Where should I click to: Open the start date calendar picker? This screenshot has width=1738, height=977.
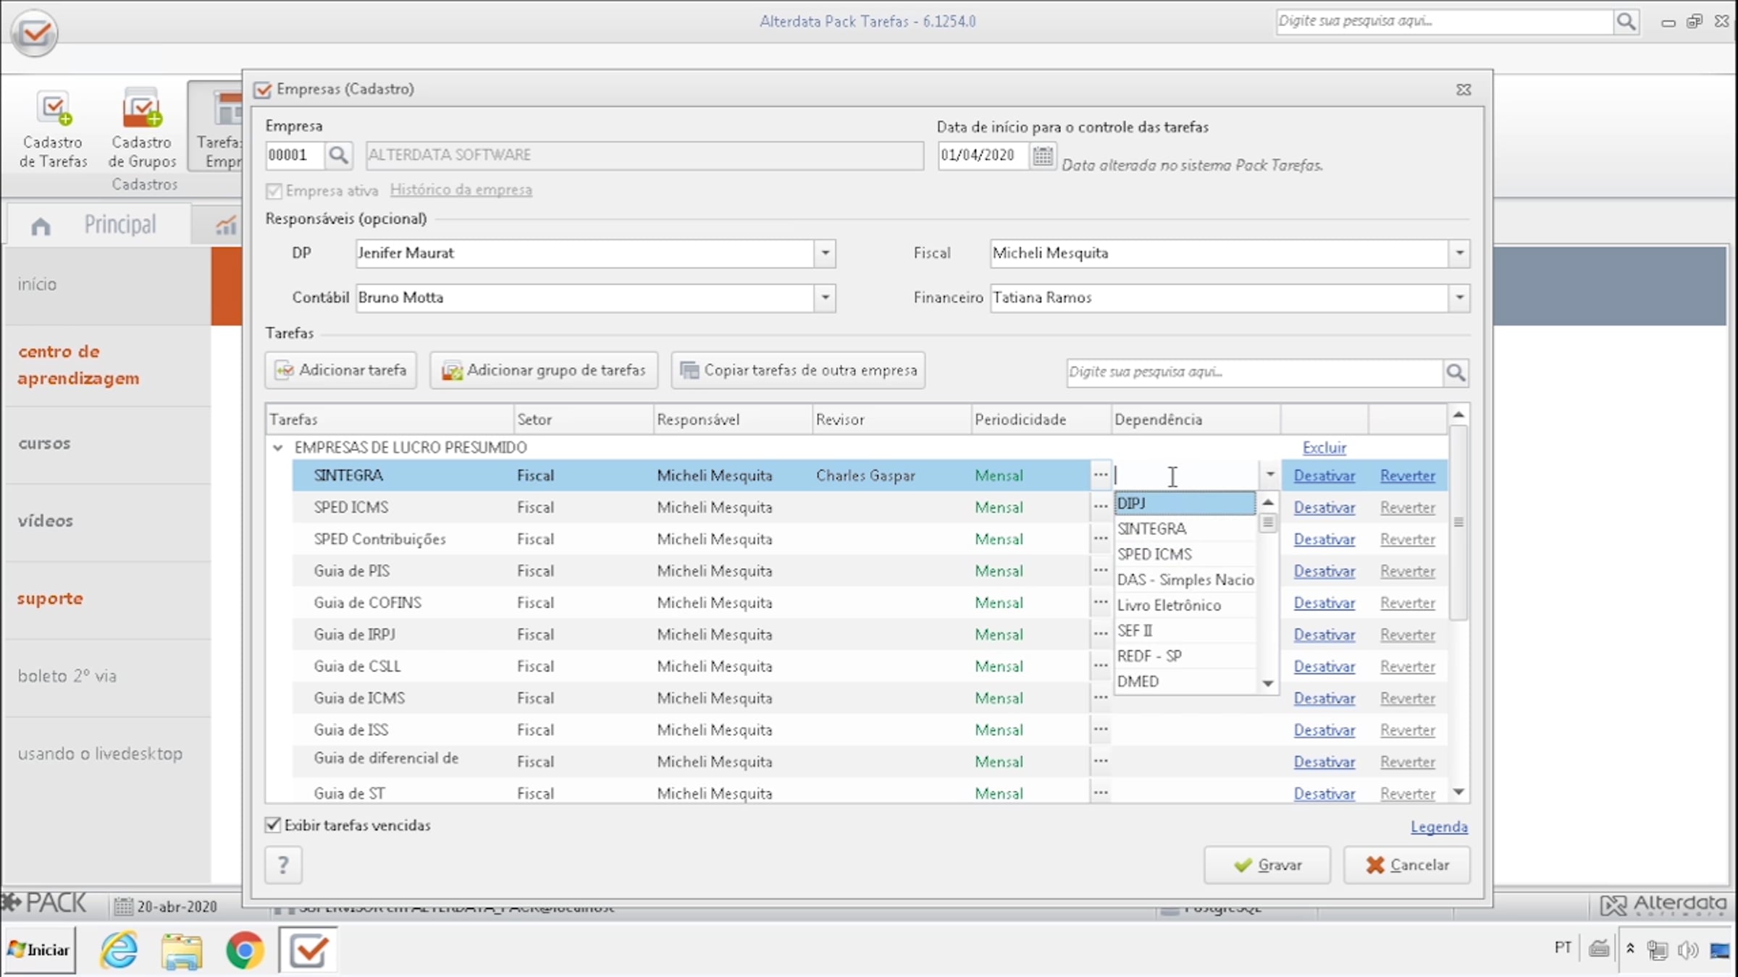click(1042, 155)
